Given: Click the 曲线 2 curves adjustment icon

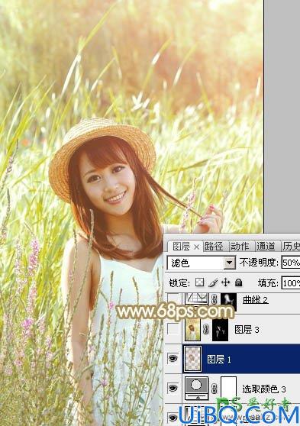Looking at the screenshot, I should coord(196,299).
